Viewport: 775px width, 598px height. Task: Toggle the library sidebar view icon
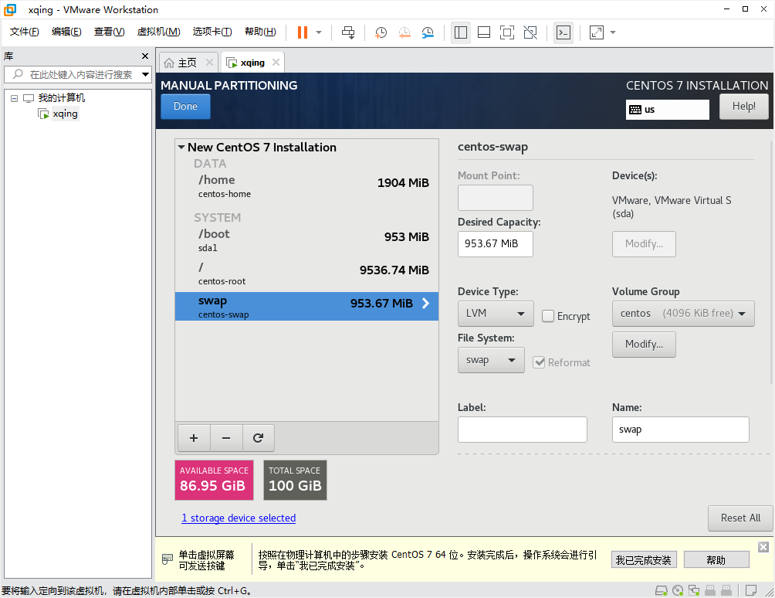[x=461, y=32]
